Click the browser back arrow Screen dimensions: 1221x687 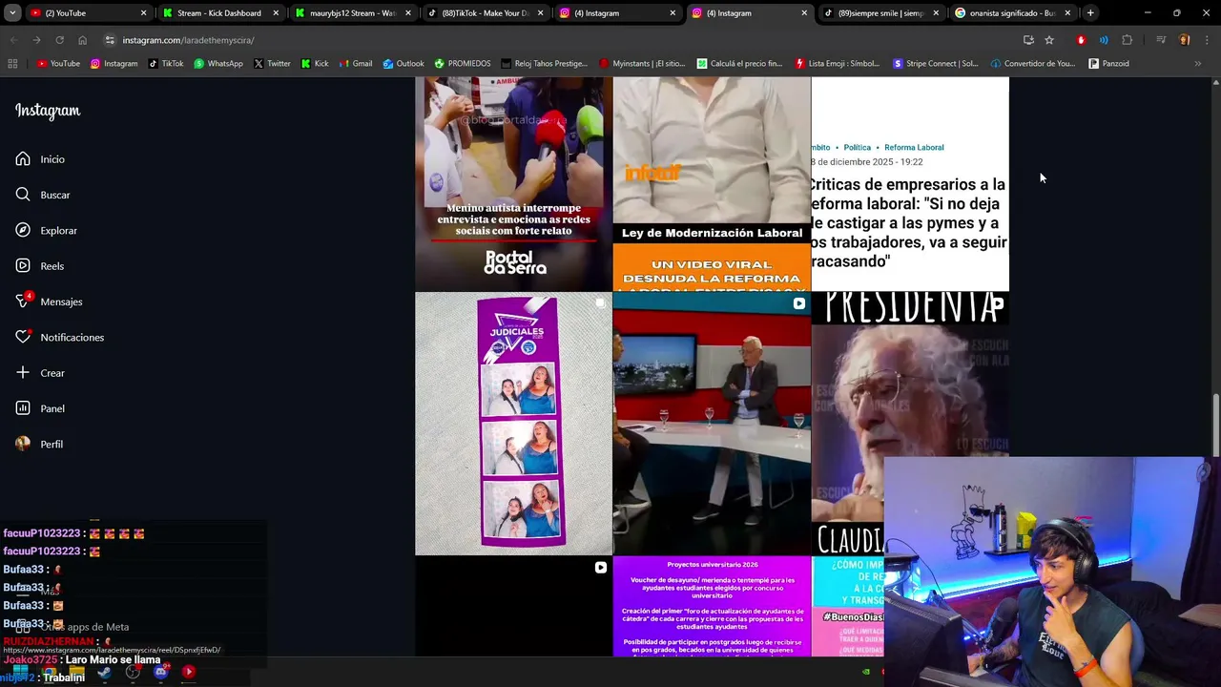13,40
